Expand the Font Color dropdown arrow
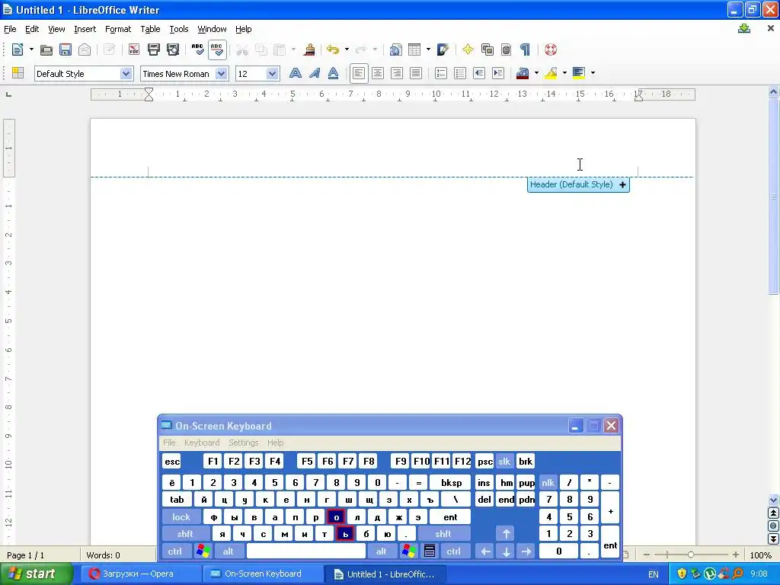Viewport: 780px width, 585px height. click(x=536, y=73)
